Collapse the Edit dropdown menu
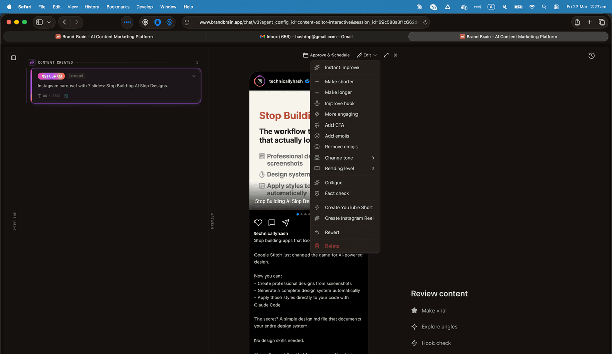Screen dimensions: 612x354 coord(367,55)
